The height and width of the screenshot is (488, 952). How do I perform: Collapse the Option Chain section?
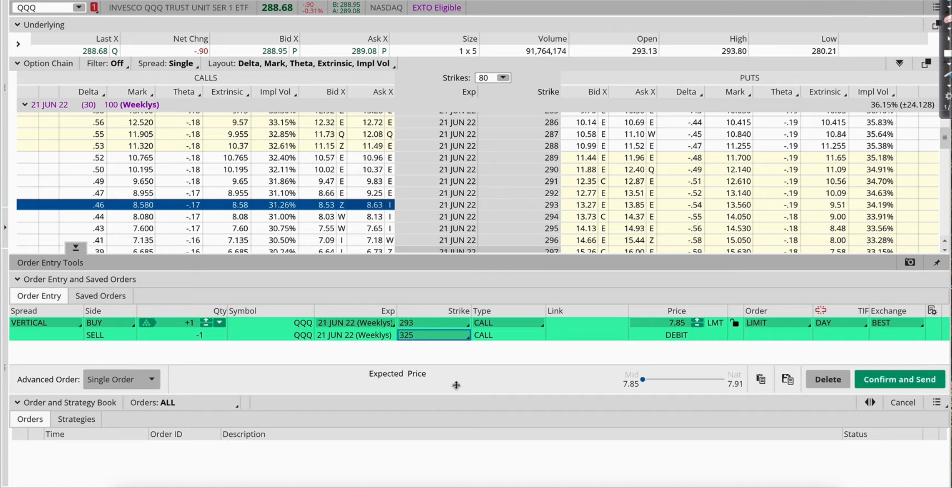click(17, 63)
